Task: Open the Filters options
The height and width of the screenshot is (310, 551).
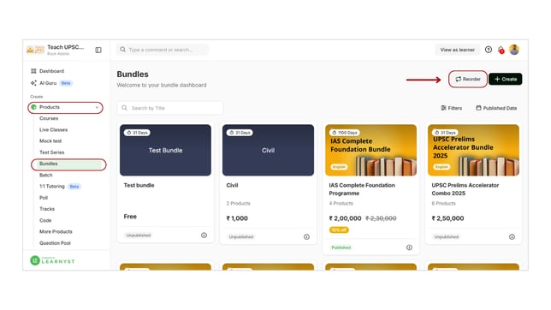Action: 451,108
